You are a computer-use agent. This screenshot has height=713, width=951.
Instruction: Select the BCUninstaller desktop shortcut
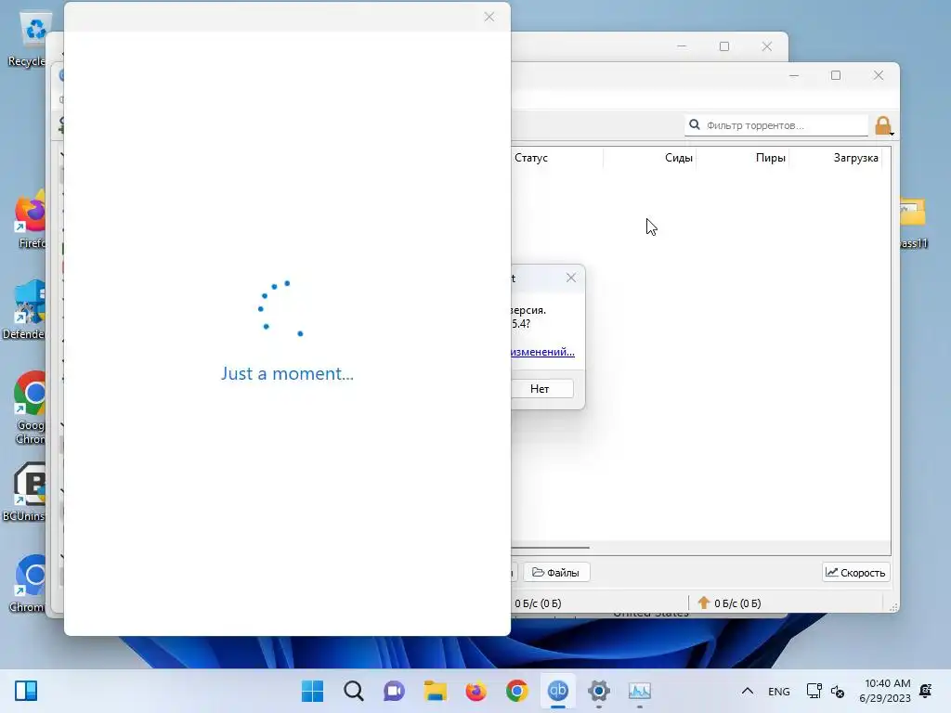point(24,492)
